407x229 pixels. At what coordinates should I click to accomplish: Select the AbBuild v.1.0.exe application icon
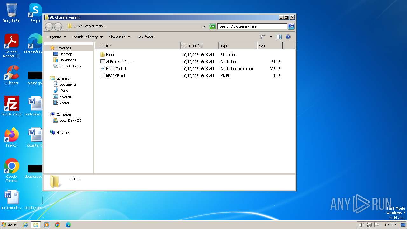[x=102, y=62]
